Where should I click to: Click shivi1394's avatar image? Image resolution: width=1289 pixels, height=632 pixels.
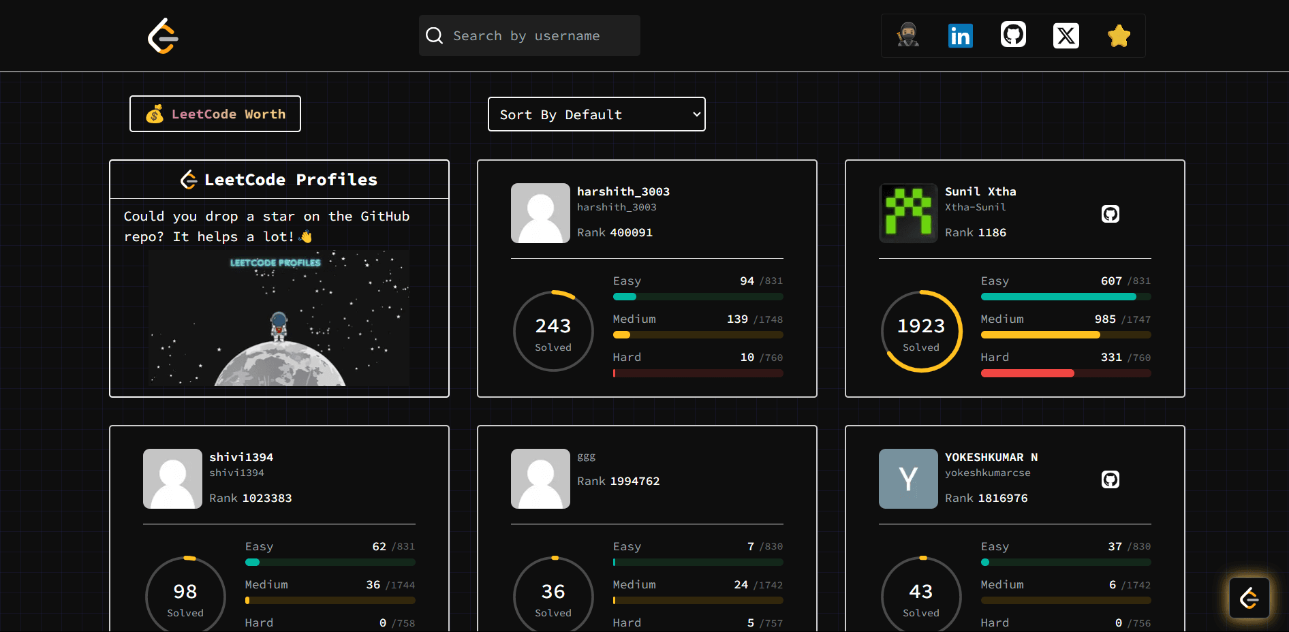[172, 479]
